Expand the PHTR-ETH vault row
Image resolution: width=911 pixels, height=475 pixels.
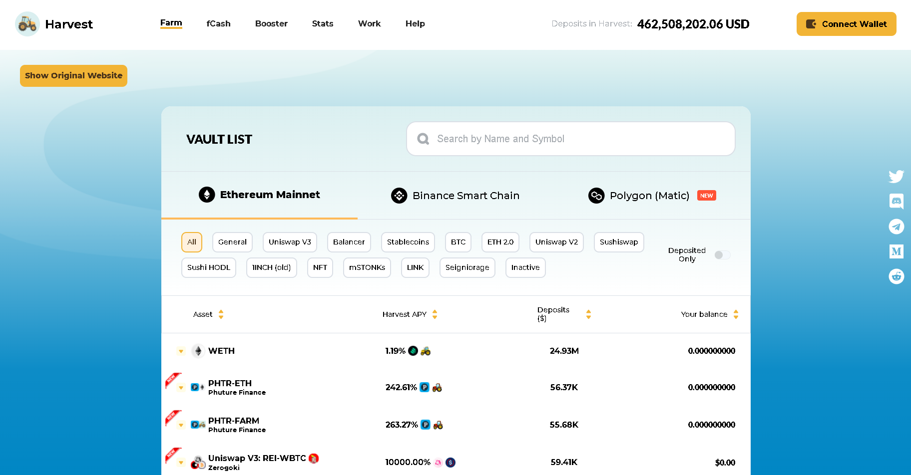(181, 388)
